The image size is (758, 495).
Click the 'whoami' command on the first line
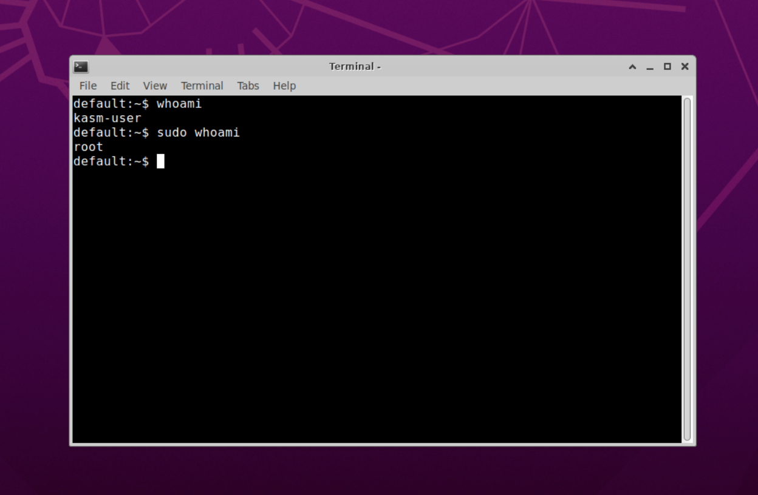point(178,103)
